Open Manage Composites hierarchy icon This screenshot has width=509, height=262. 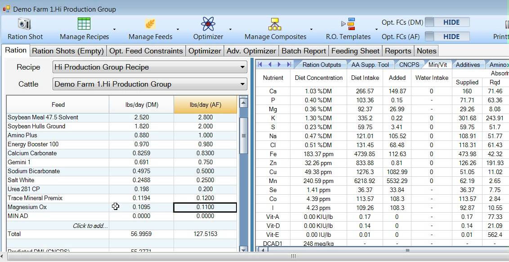tap(275, 24)
